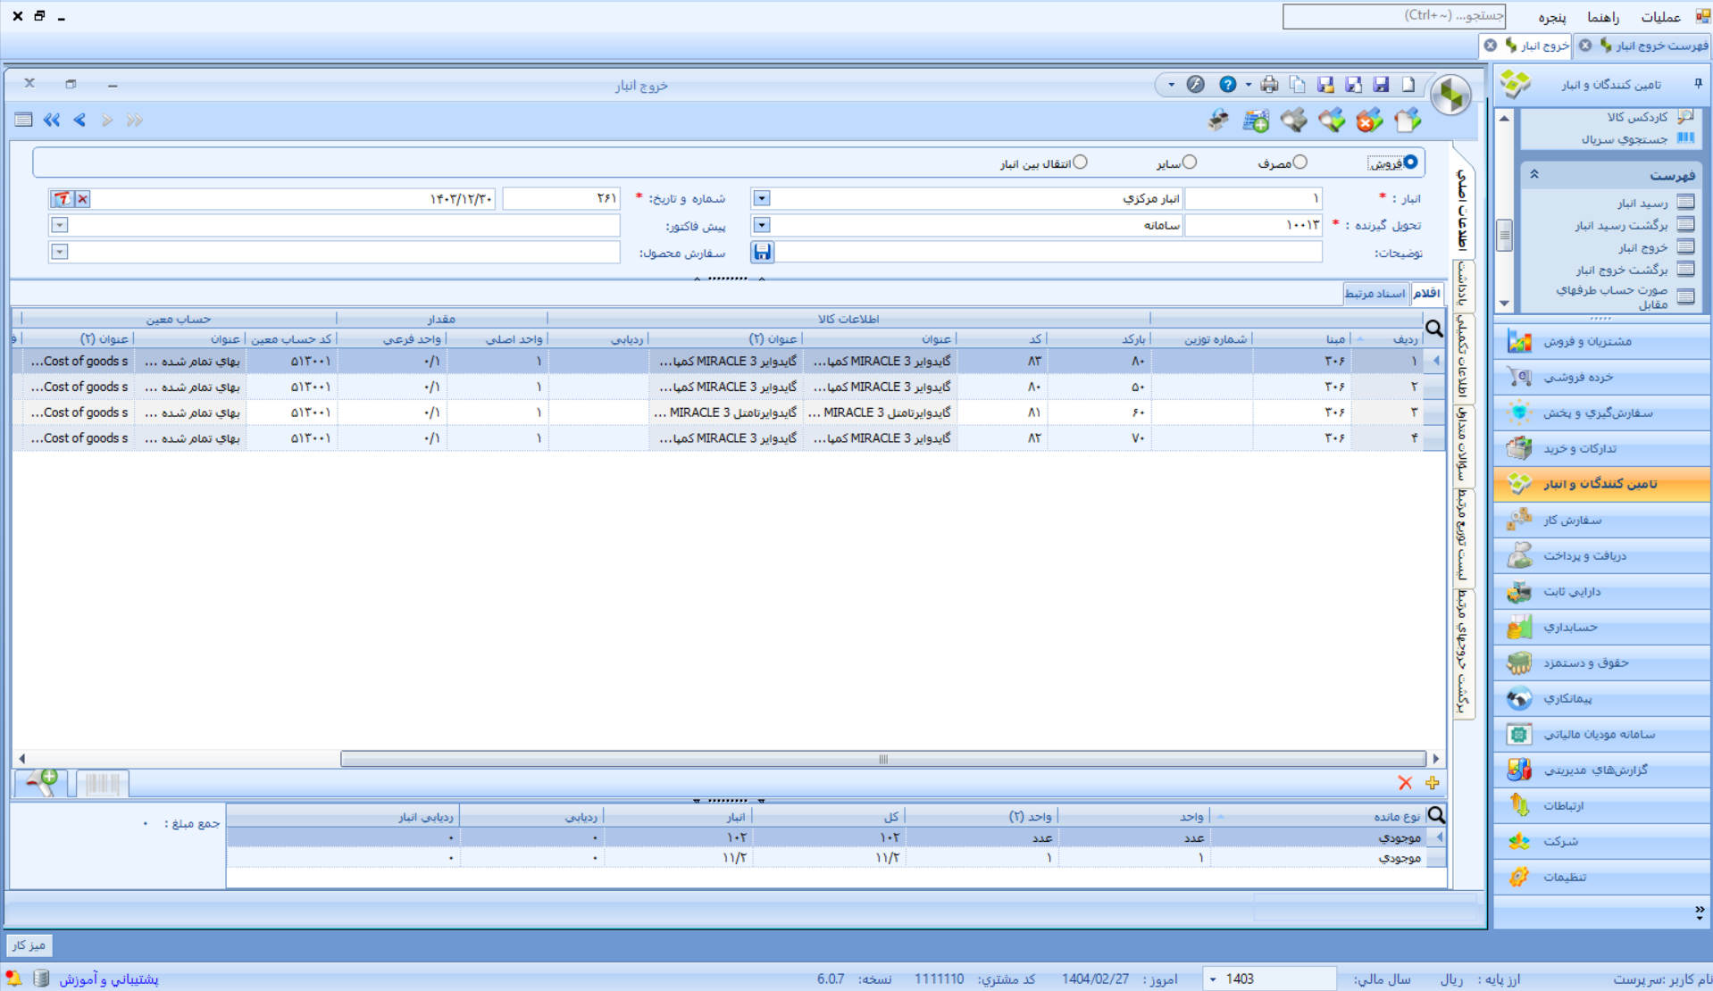Select the انتقال بین انبار radio option

click(1081, 162)
